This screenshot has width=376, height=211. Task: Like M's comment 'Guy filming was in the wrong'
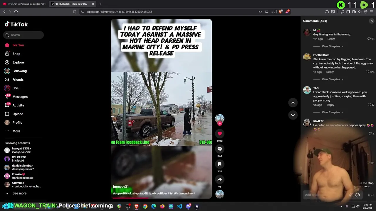tap(369, 39)
